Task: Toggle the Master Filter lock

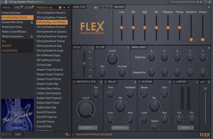Action: click(101, 82)
